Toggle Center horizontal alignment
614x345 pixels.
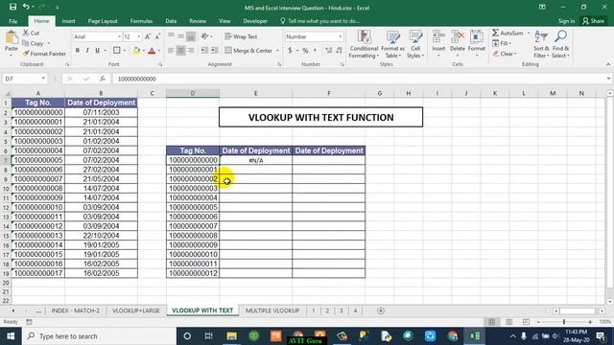181,51
